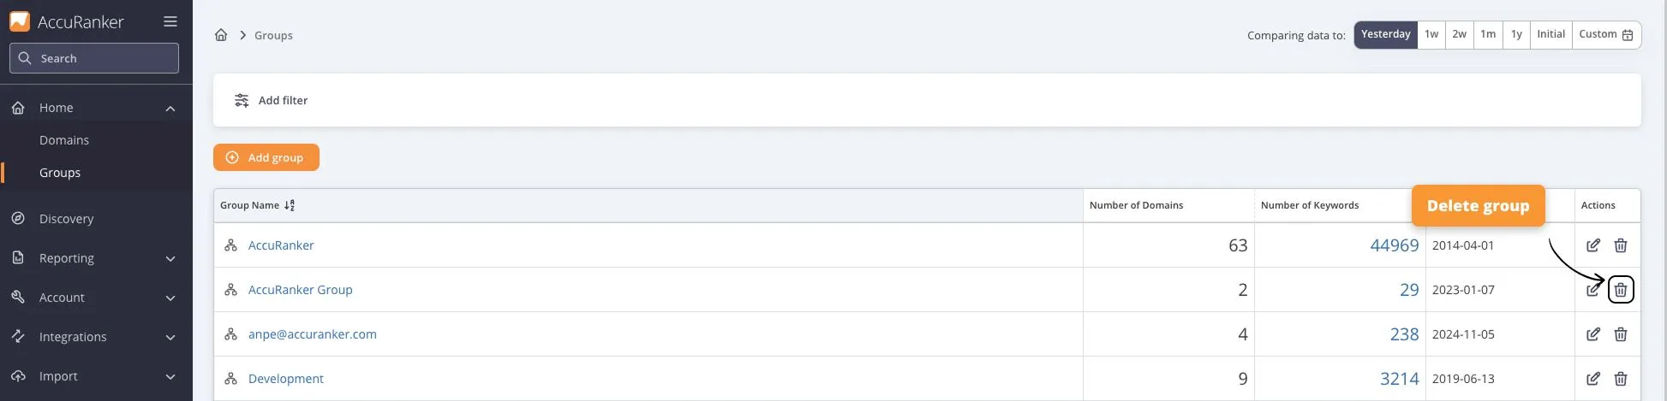
Task: Open Discovery from the sidebar
Action: pyautogui.click(x=66, y=219)
